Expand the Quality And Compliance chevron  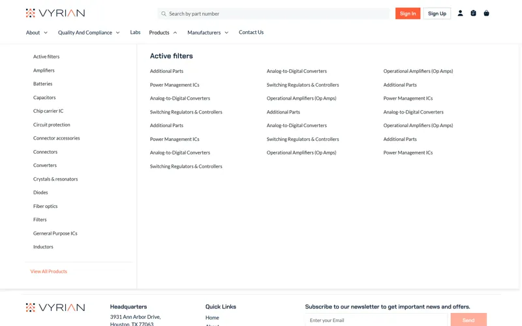point(118,33)
